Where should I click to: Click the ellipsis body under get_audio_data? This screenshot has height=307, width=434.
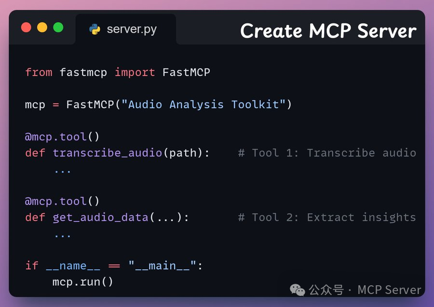point(63,236)
